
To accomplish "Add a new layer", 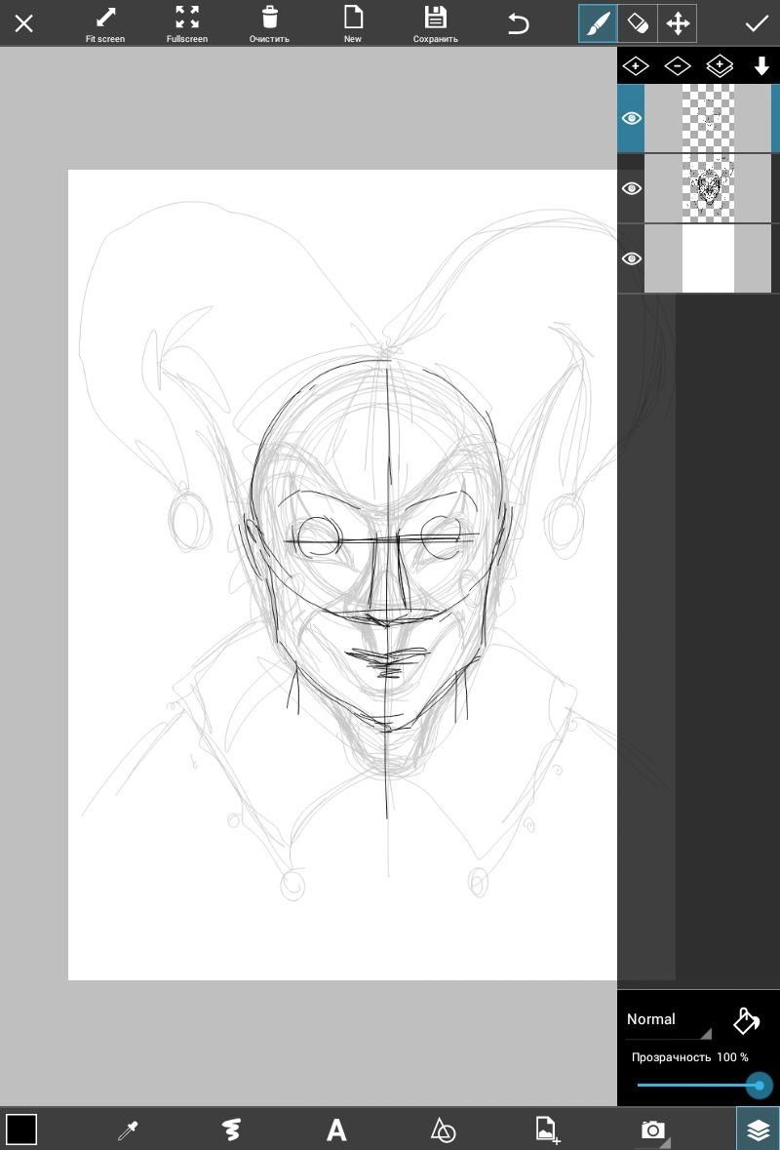I will click(x=636, y=66).
